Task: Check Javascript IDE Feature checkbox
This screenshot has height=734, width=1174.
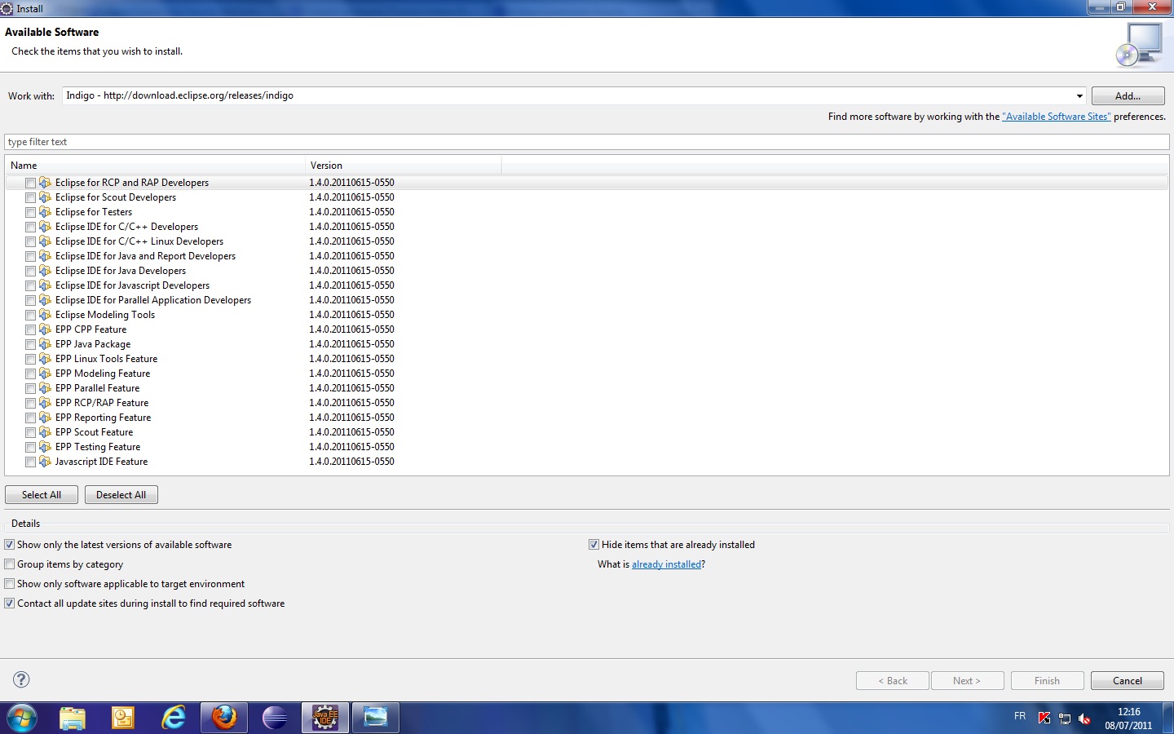Action: [x=30, y=462]
